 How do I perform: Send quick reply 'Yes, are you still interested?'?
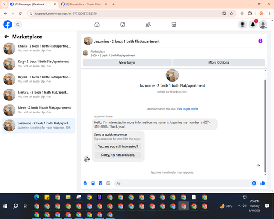pos(118,146)
